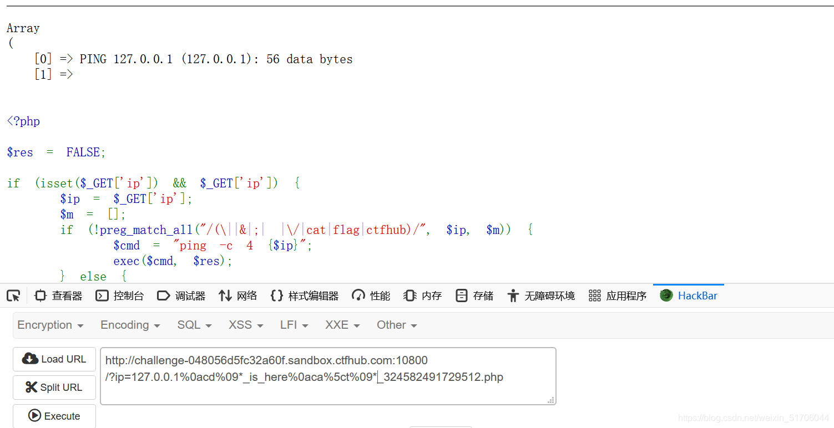Click the Network tab's arrows icon
The height and width of the screenshot is (428, 834).
[225, 296]
